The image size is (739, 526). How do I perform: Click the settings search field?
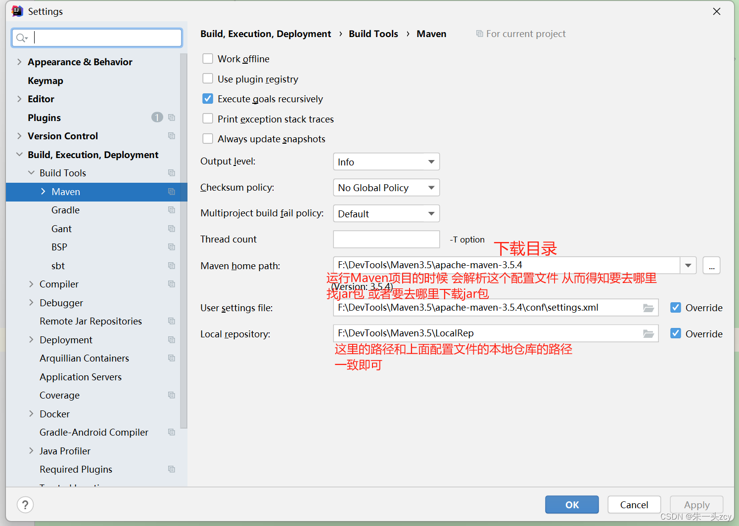[97, 38]
